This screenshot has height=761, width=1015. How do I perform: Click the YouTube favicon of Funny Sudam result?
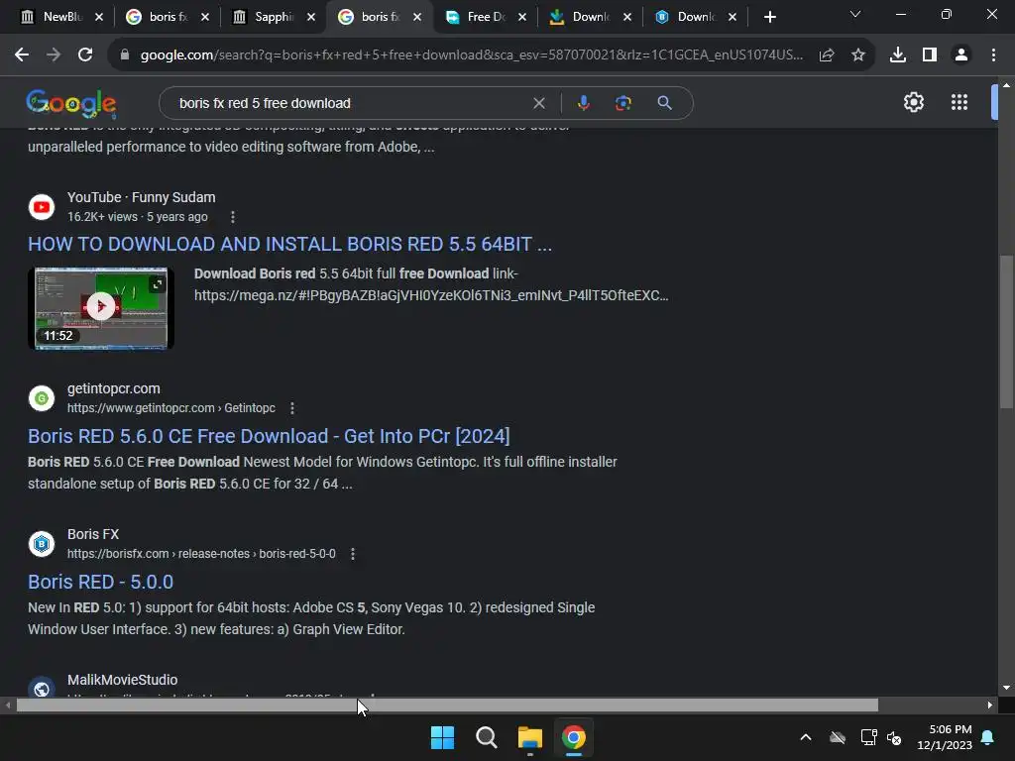pyautogui.click(x=42, y=207)
